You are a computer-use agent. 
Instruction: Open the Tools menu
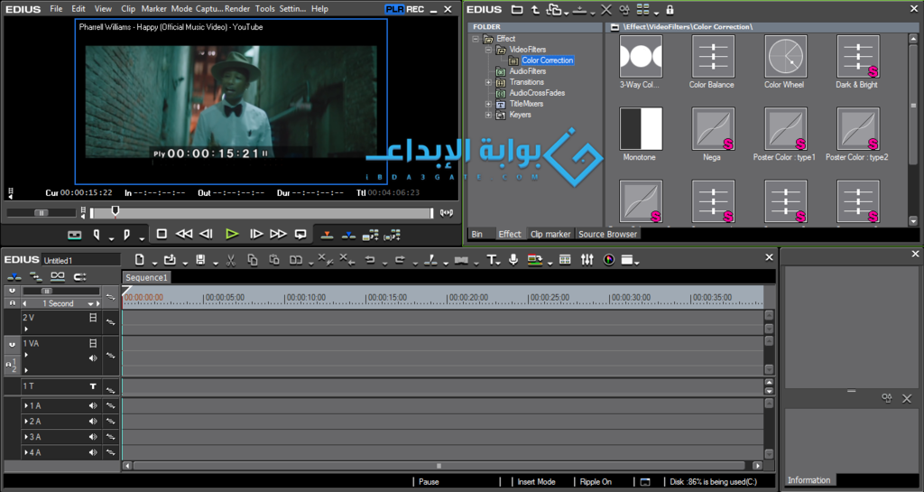coord(264,9)
